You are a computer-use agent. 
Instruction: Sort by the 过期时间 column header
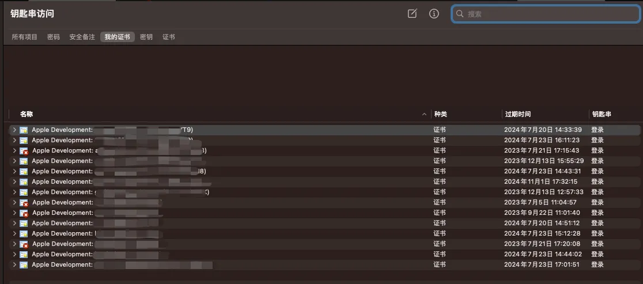[517, 114]
